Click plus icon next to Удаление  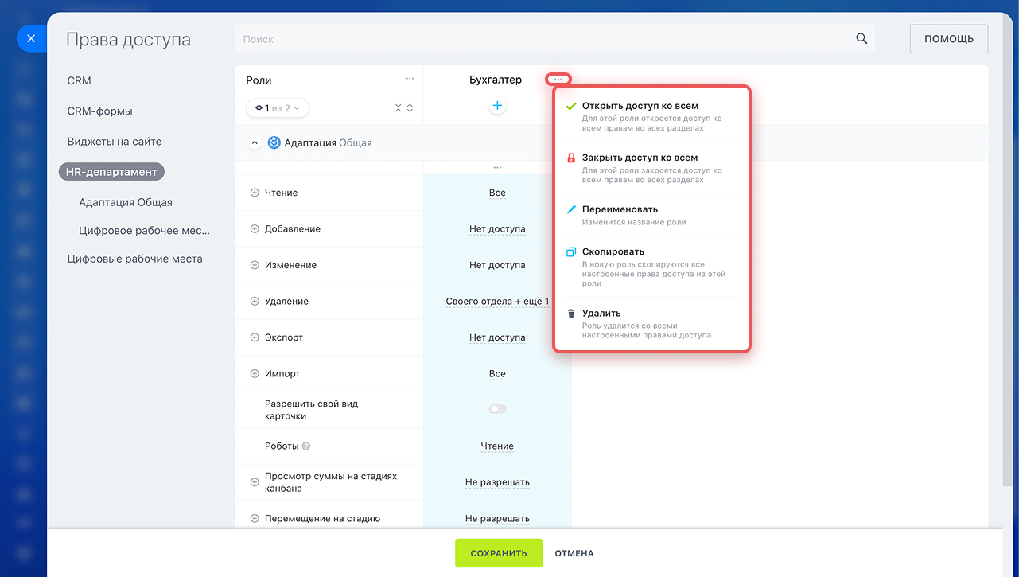(x=255, y=302)
